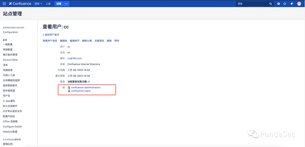Open 用户宏 in the sidebar
This screenshot has width=305, height=147.
(6, 96)
